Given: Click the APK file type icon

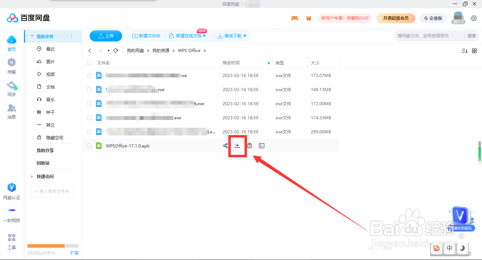Looking at the screenshot, I should click(x=99, y=146).
